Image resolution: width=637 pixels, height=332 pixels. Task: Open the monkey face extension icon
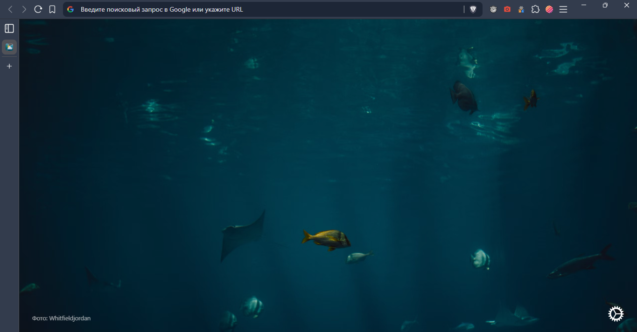point(493,9)
